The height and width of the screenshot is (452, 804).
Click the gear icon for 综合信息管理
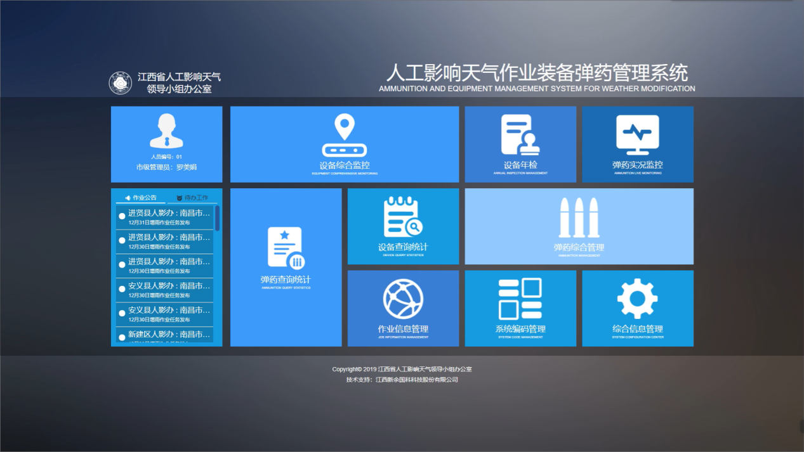pyautogui.click(x=637, y=299)
